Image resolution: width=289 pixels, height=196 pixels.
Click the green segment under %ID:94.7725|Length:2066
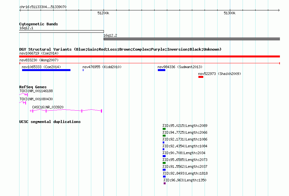coord(164,136)
